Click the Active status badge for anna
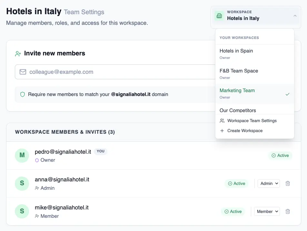The height and width of the screenshot is (231, 307). click(236, 183)
